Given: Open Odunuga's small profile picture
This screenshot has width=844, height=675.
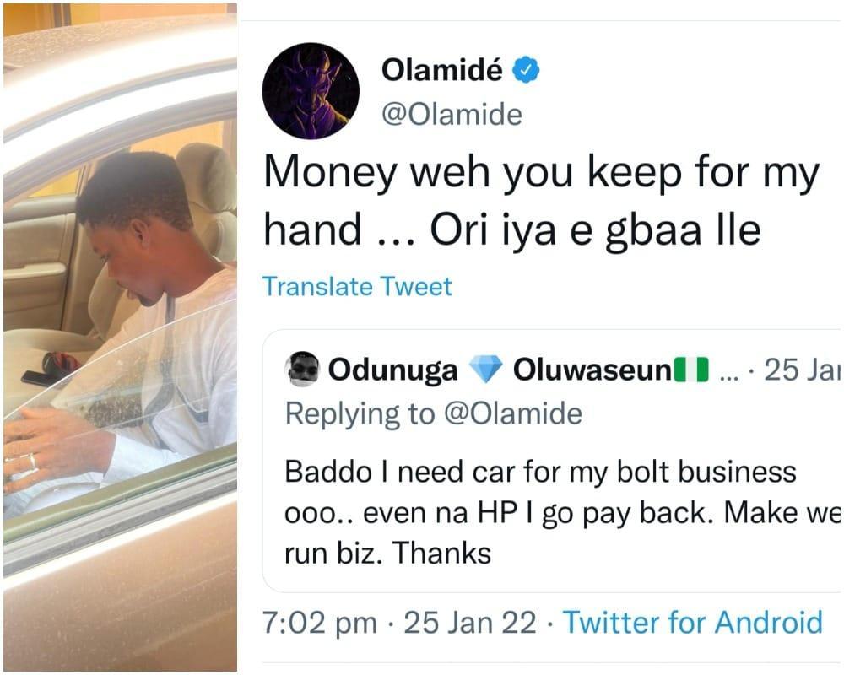Looking at the screenshot, I should pos(302,370).
